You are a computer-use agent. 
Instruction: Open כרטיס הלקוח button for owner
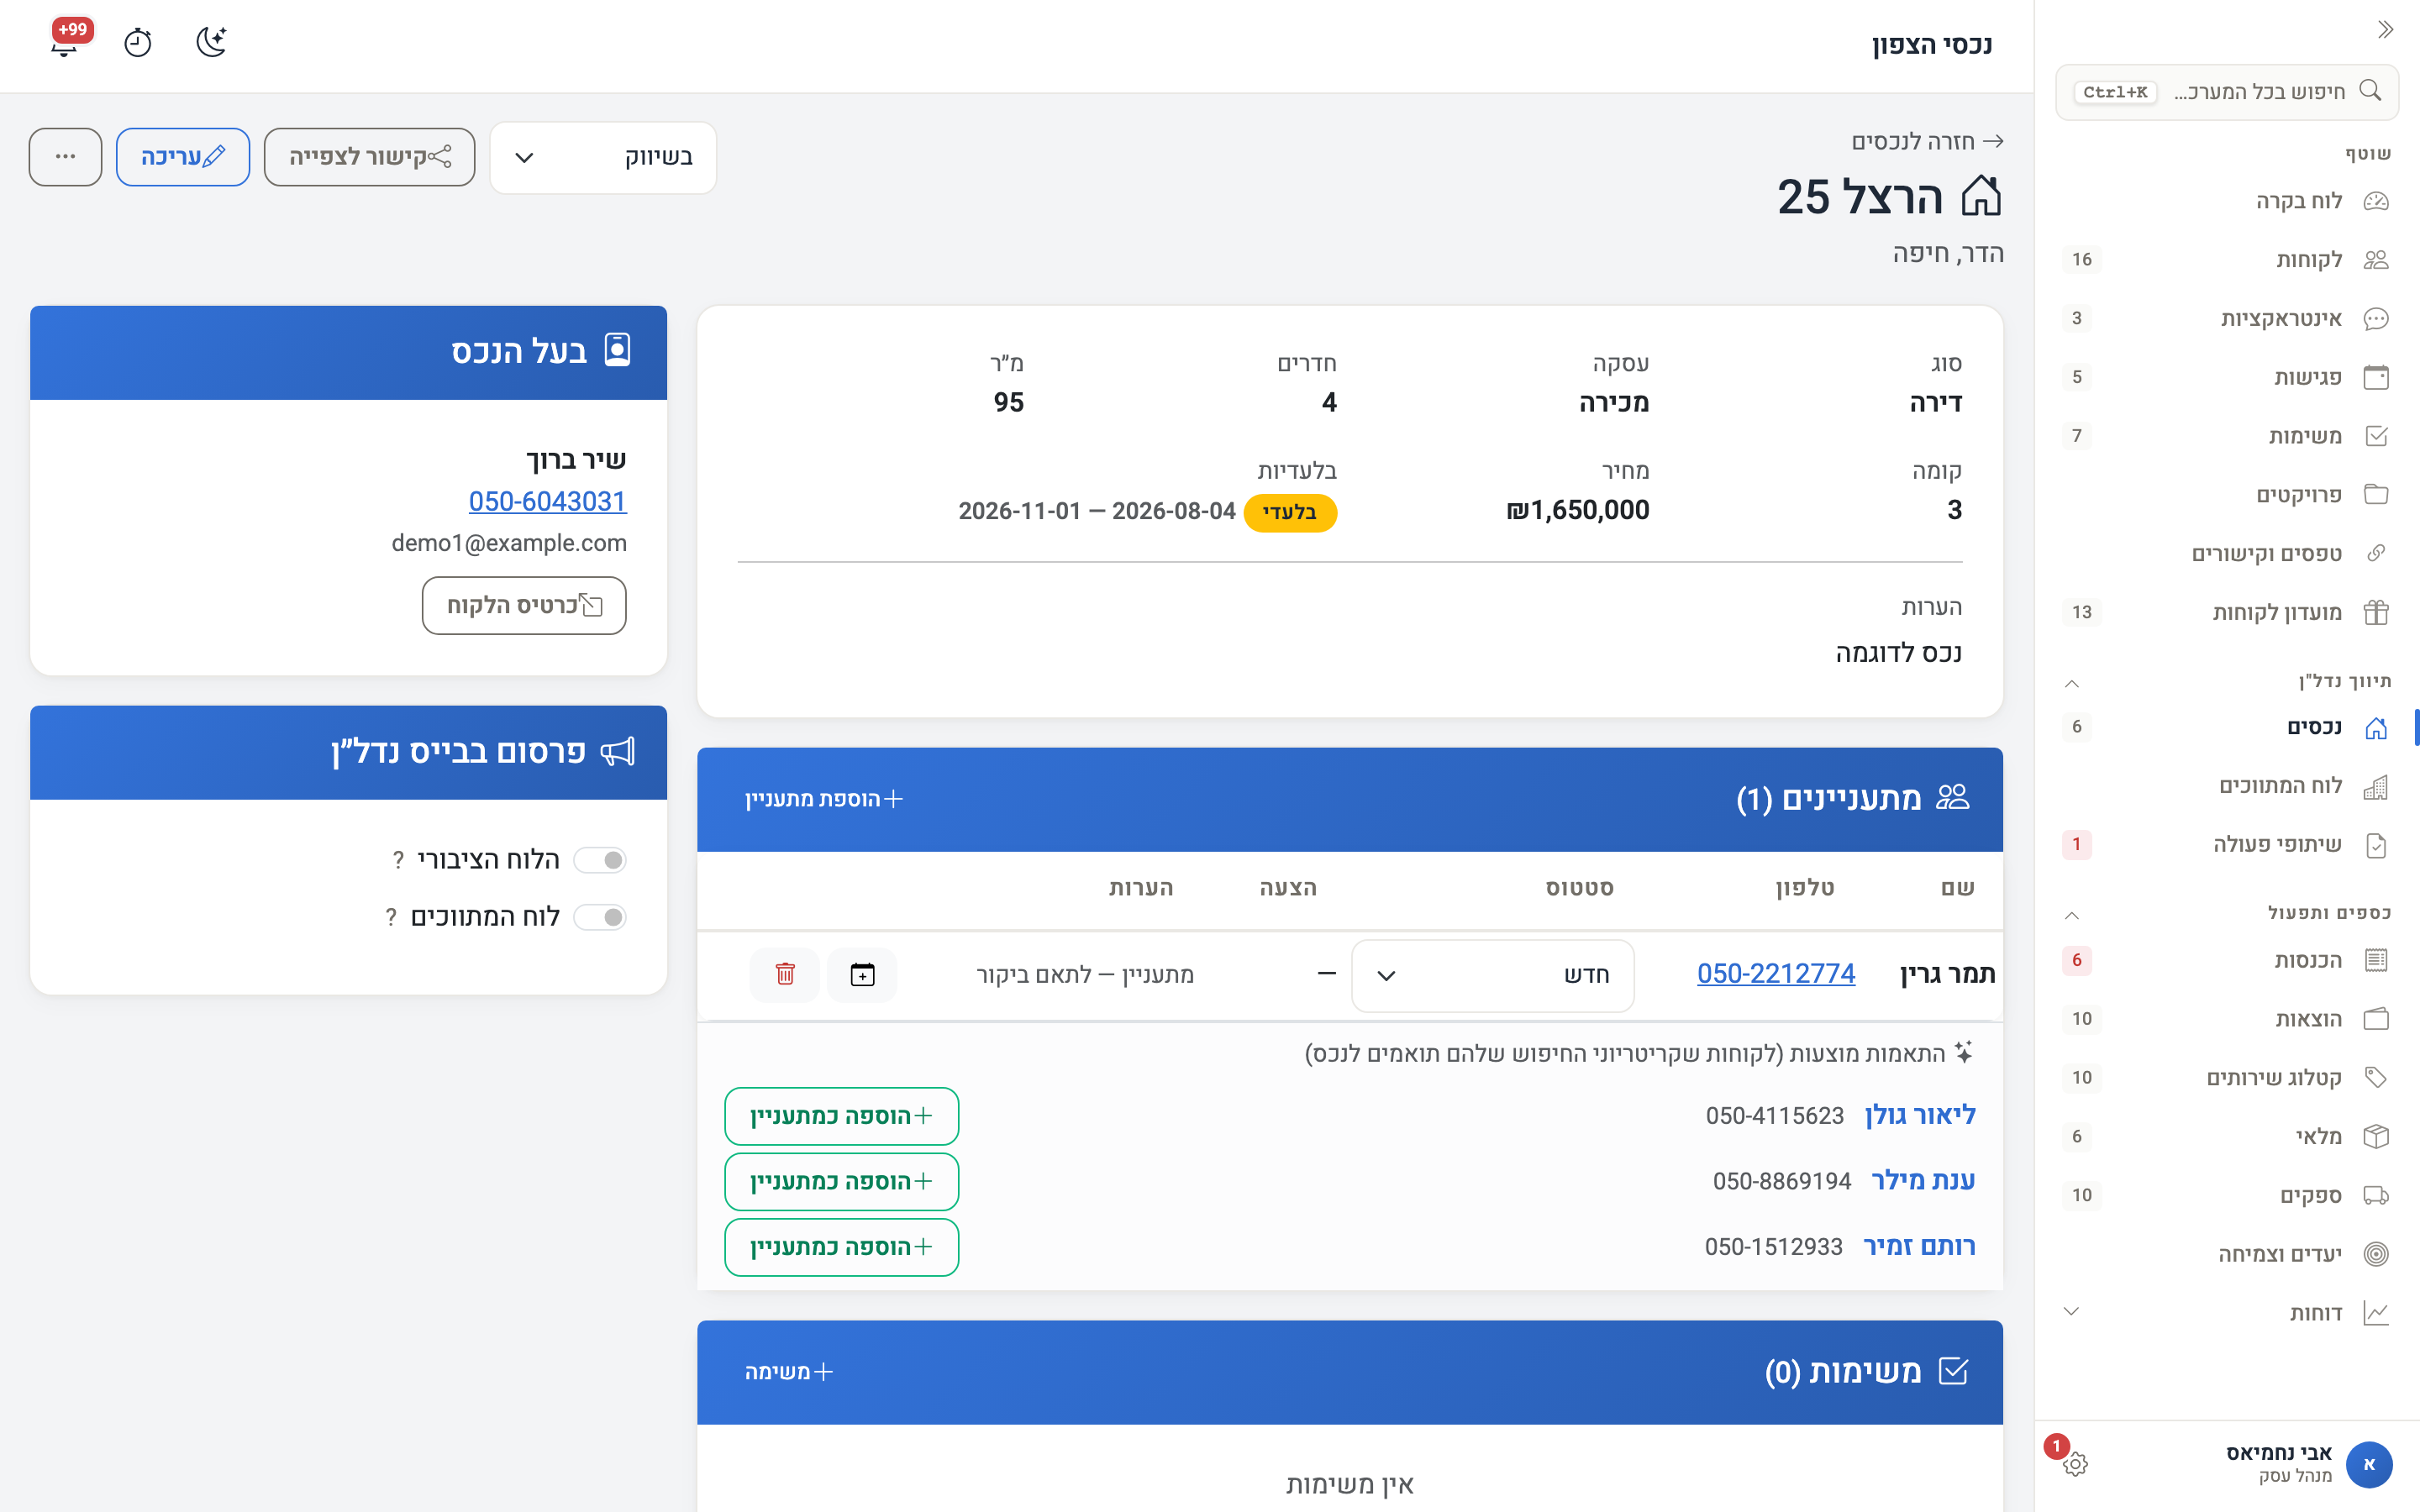pos(524,605)
